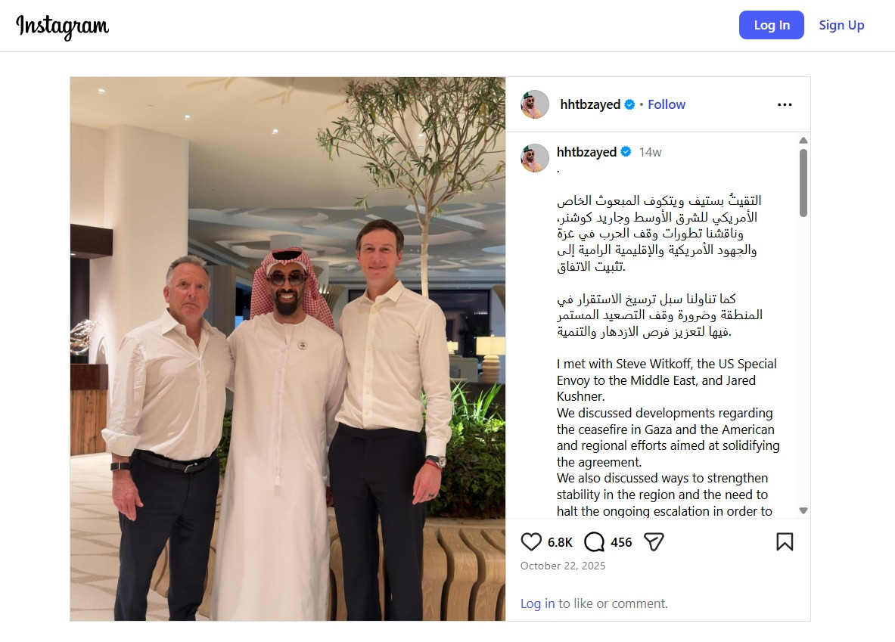Click the avatar beside the caption
Viewport: 895px width, 642px height.
535,158
